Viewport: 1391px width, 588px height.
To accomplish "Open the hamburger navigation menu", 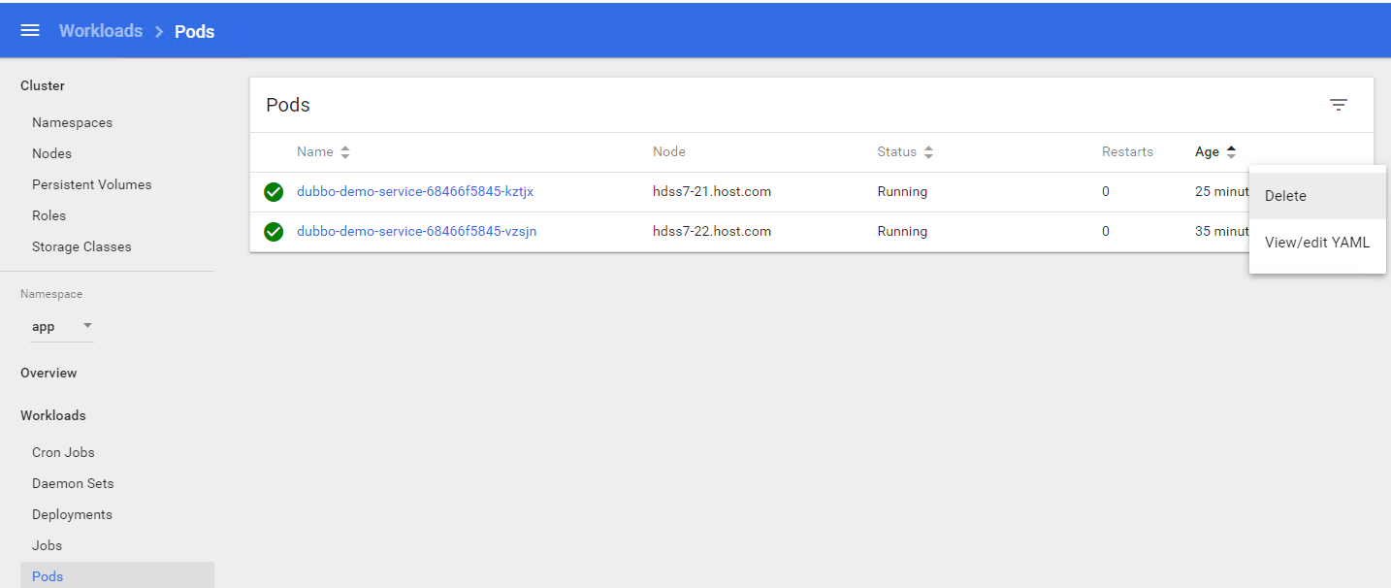I will pyautogui.click(x=30, y=30).
